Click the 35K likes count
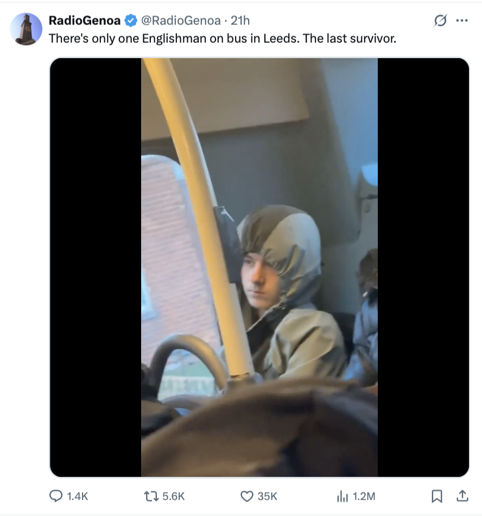Screen dimensions: 482x516 pos(267,496)
